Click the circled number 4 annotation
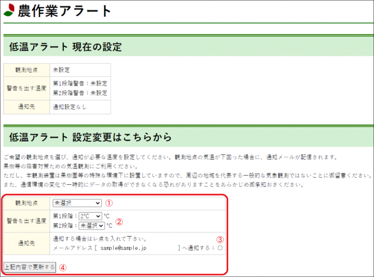Screen dimensions: 374x277 click(63, 267)
